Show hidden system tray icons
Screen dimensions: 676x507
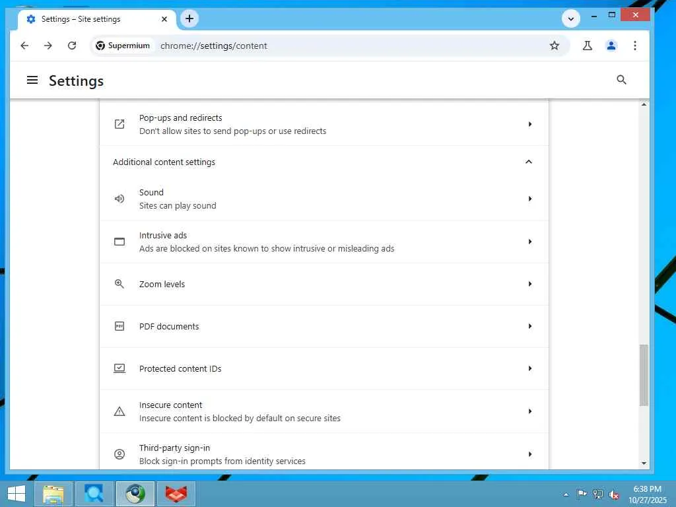(x=566, y=494)
